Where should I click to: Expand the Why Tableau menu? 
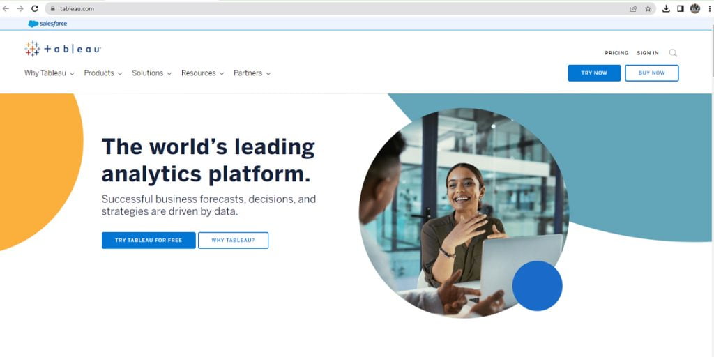(x=50, y=73)
